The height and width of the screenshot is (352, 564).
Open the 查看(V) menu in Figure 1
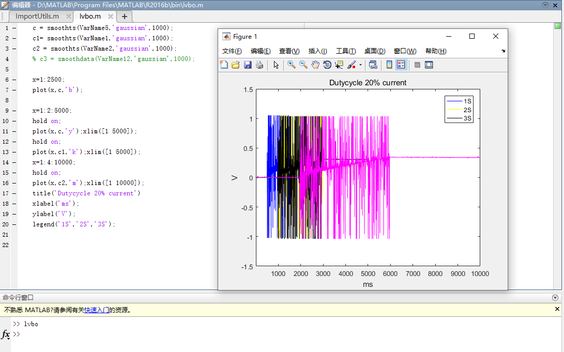pos(289,51)
